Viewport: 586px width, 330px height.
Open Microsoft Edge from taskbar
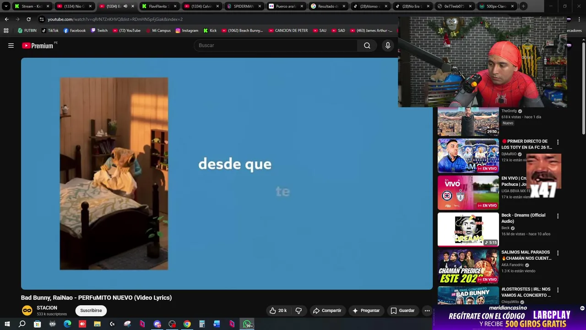[67, 324]
